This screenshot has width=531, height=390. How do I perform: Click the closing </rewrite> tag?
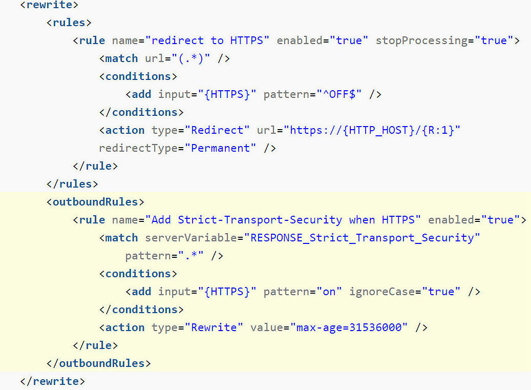click(x=53, y=381)
